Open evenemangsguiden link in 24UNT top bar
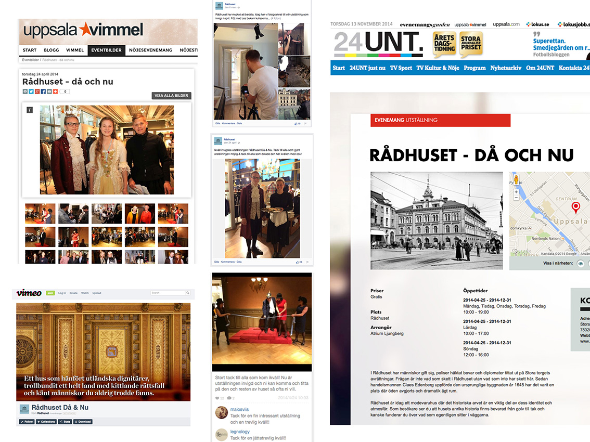The height and width of the screenshot is (442, 590). pyautogui.click(x=425, y=25)
